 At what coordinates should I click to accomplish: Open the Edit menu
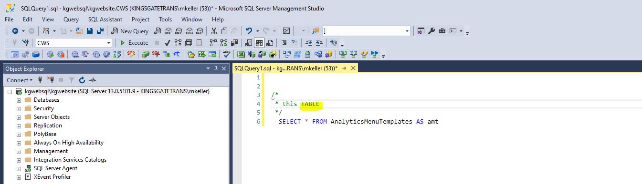click(x=28, y=19)
